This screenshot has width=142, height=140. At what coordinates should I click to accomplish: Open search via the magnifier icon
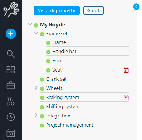(11, 54)
